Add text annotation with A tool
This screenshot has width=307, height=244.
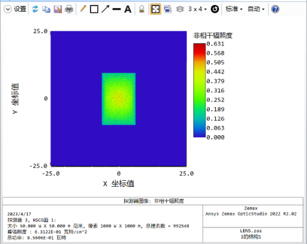pos(128,9)
